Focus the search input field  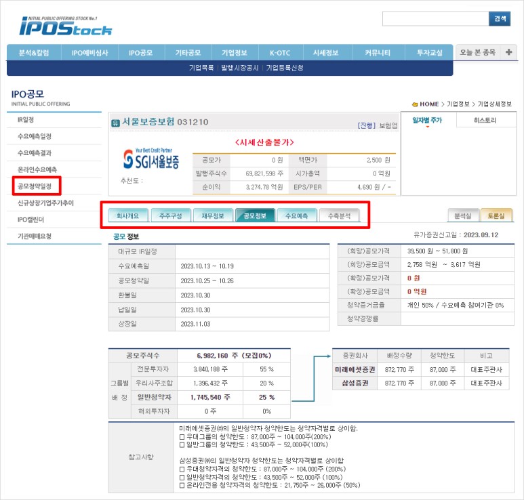click(435, 19)
